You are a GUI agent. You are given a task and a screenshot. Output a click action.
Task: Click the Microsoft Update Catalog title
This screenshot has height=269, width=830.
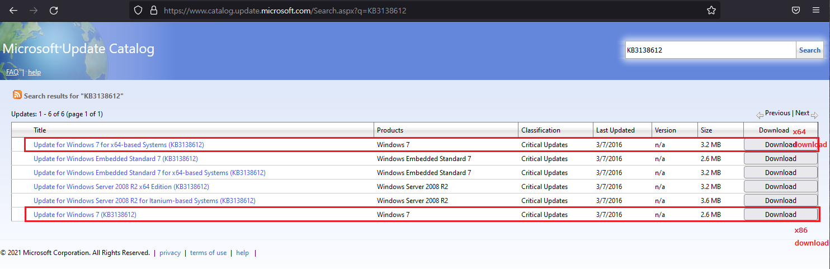[x=78, y=49]
